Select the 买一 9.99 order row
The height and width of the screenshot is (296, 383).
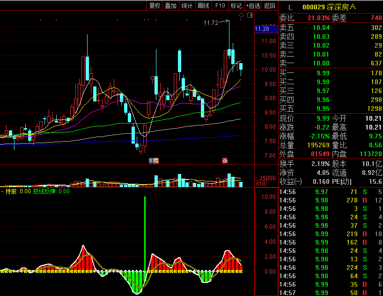(331, 73)
